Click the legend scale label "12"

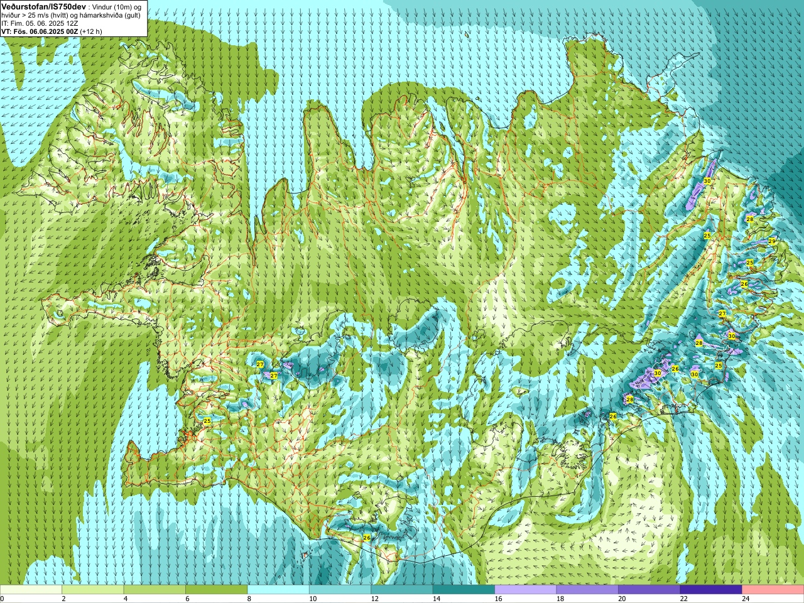pyautogui.click(x=374, y=599)
